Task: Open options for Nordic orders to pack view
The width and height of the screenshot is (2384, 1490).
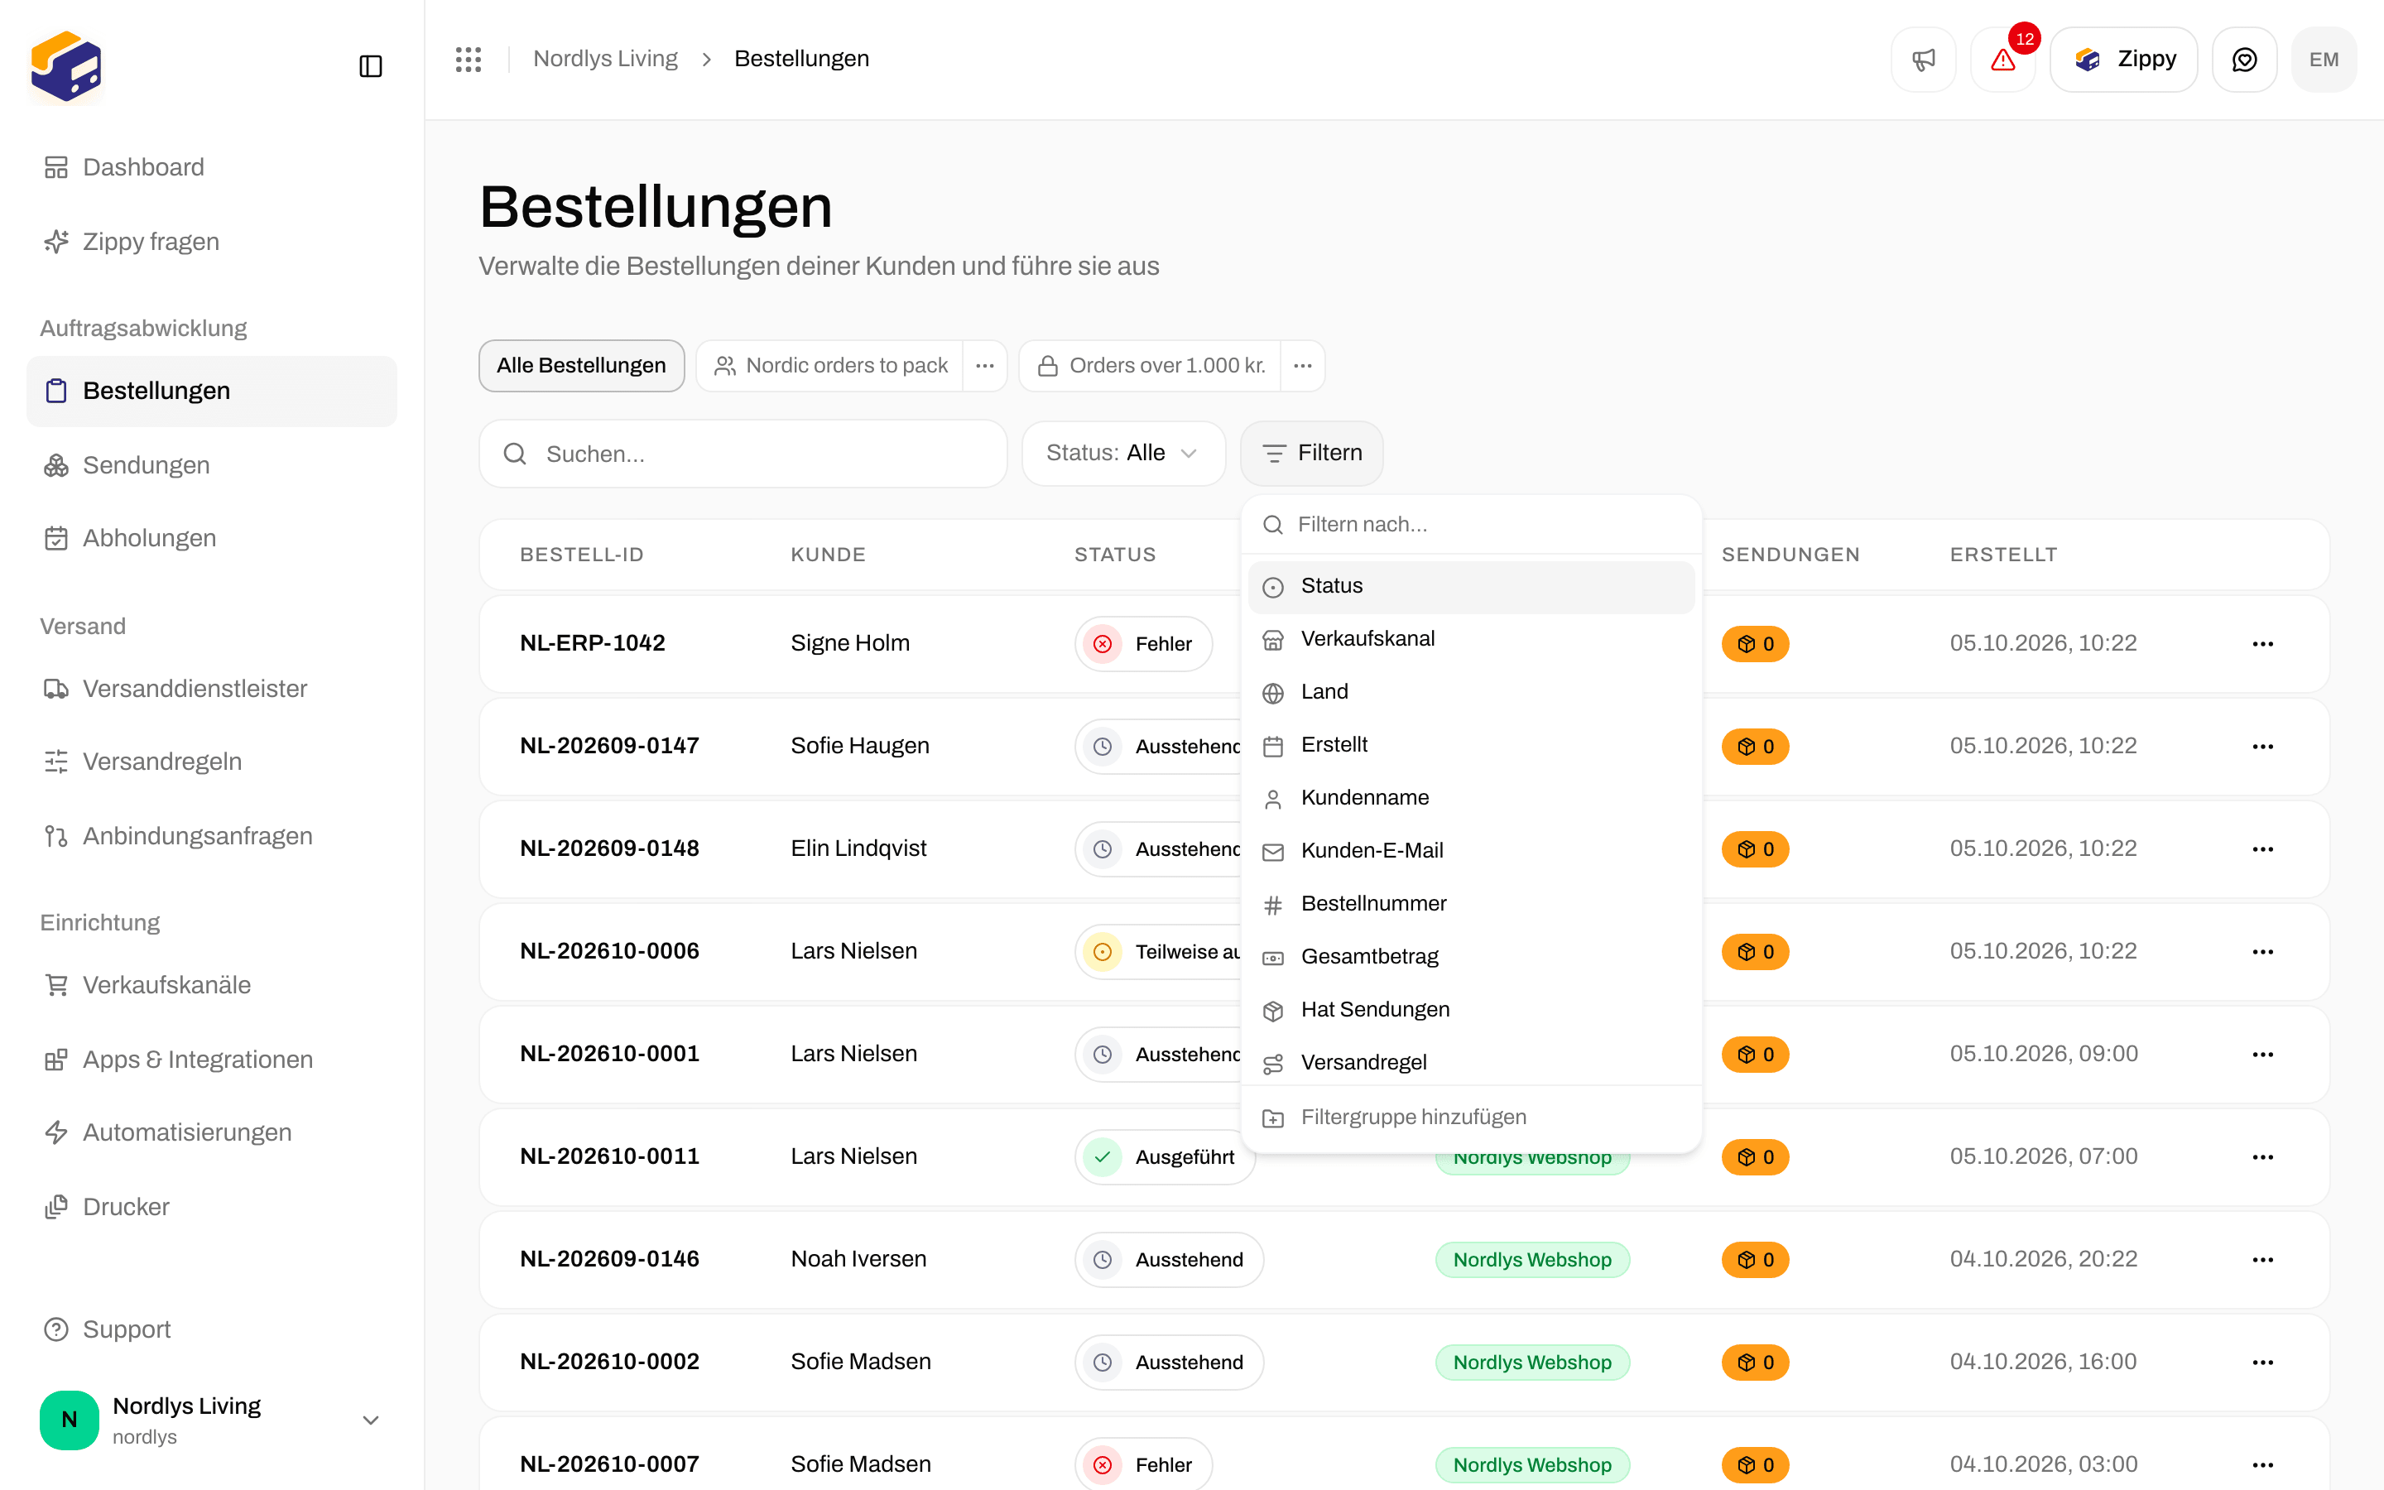Action: point(985,366)
